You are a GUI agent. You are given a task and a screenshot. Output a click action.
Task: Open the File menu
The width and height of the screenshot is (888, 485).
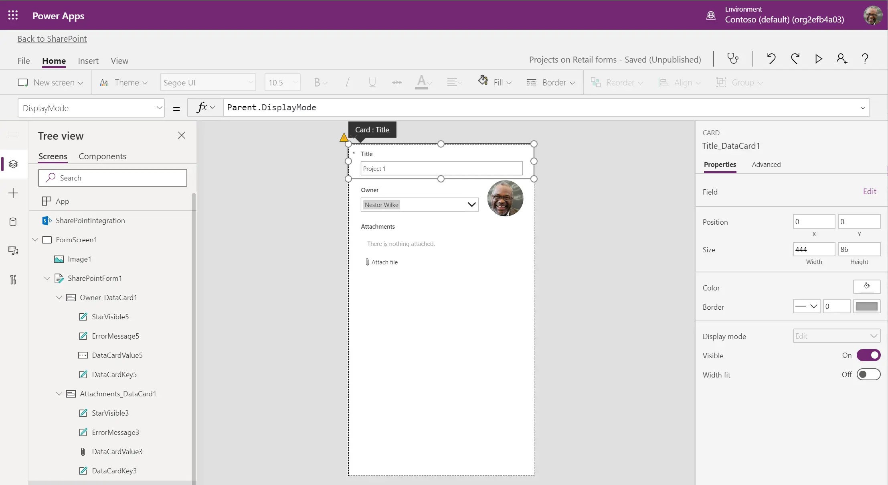pyautogui.click(x=24, y=61)
